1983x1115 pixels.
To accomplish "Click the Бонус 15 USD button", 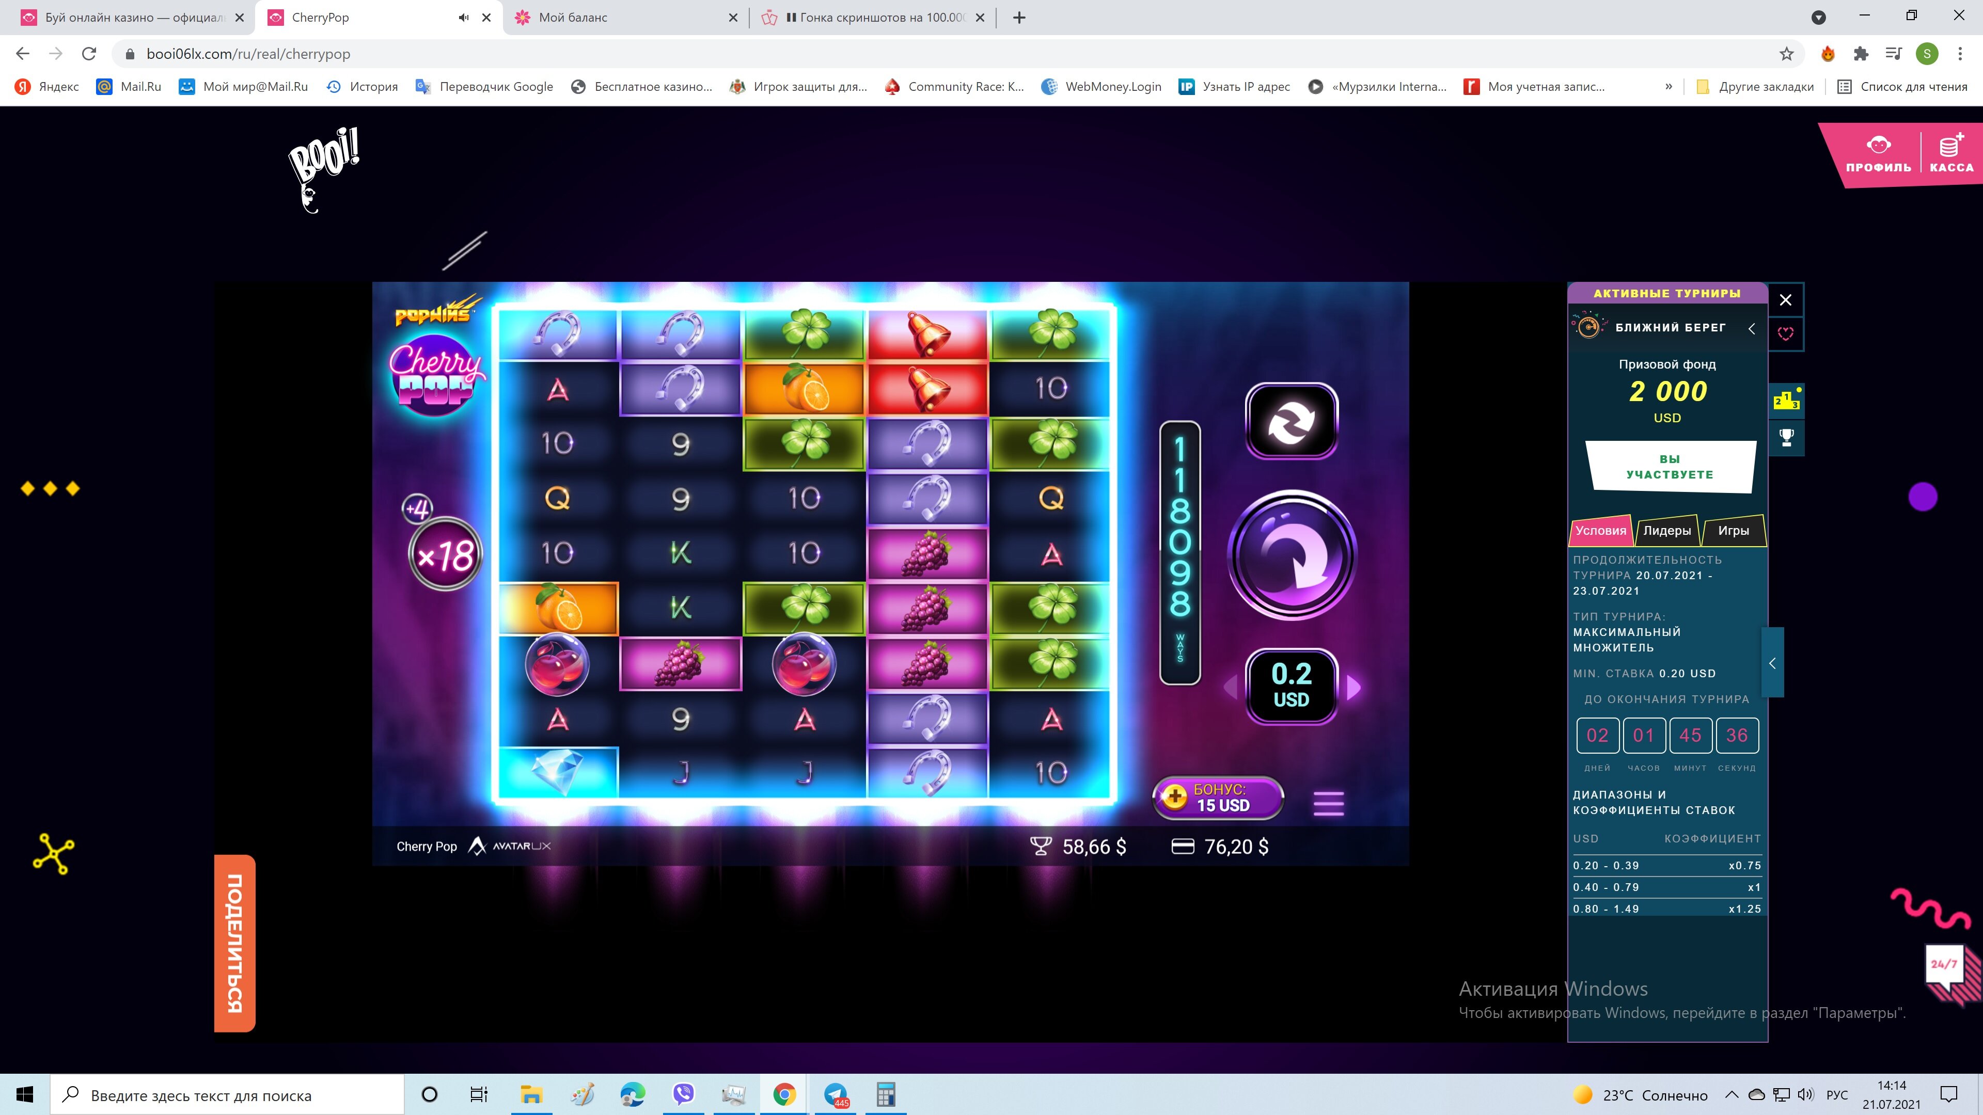I will tap(1218, 797).
